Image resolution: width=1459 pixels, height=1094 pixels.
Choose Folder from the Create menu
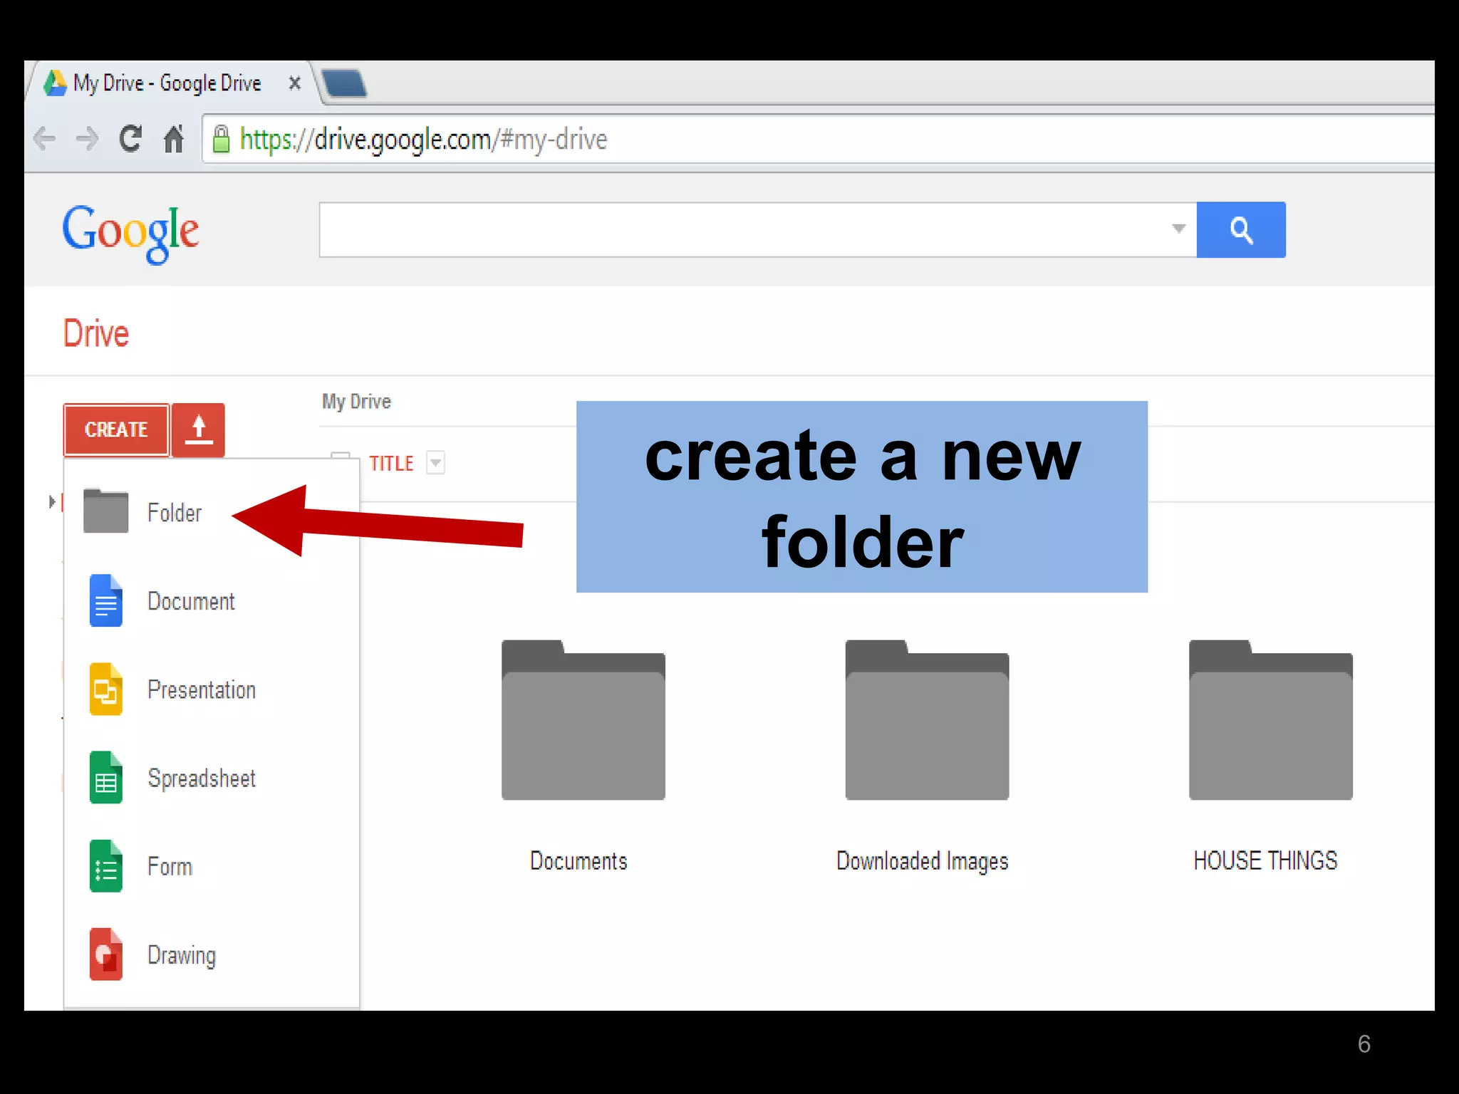212,512
